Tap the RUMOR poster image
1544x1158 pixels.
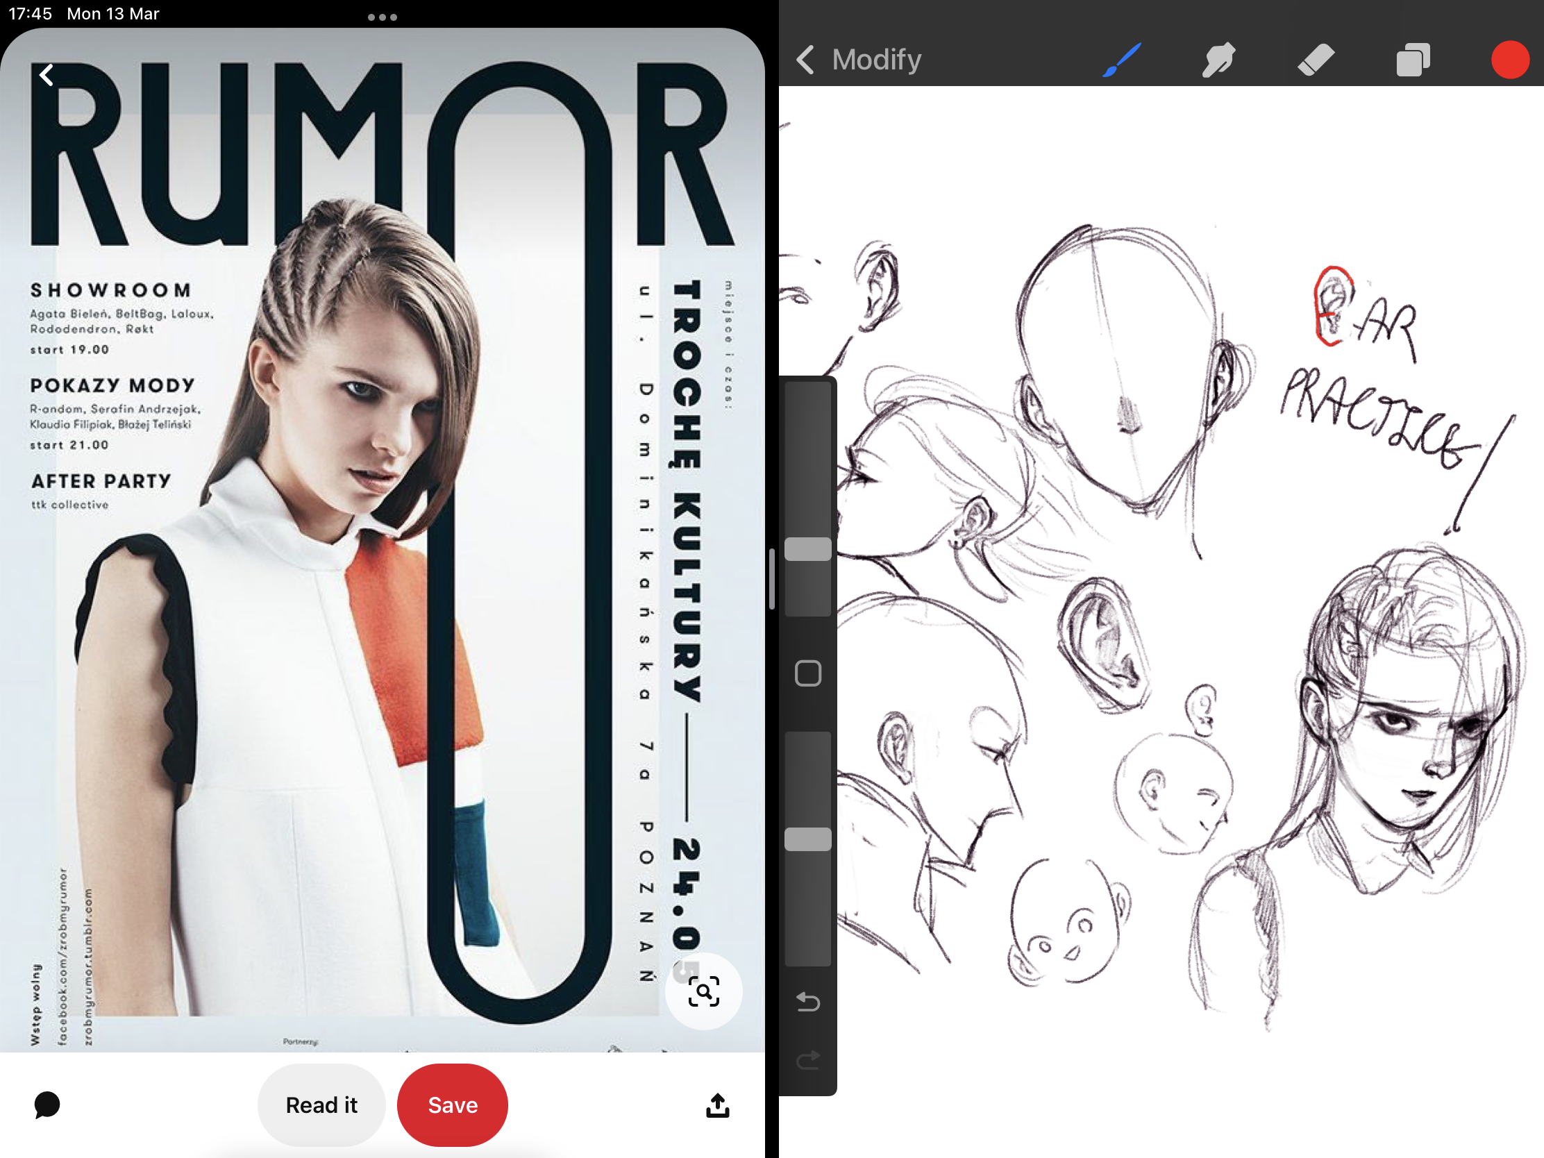point(383,539)
